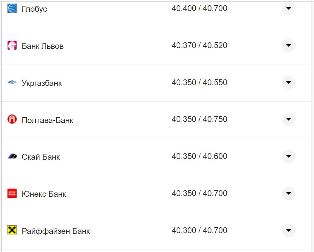Screen dimensions: 314x252
Task: Click the Полтава-Банк red logo icon
Action: tap(12, 120)
